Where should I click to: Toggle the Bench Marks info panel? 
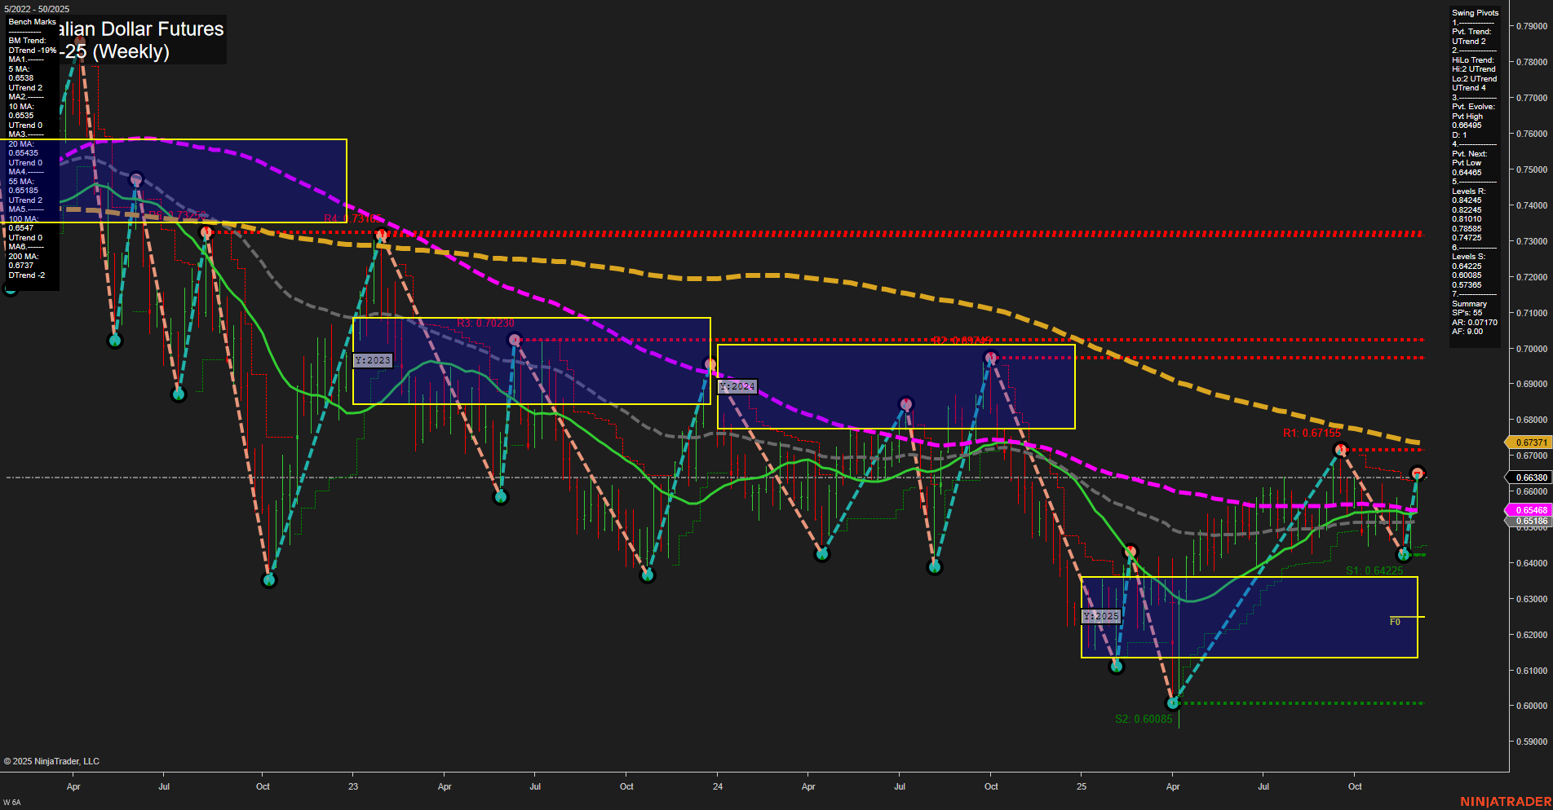pyautogui.click(x=31, y=22)
